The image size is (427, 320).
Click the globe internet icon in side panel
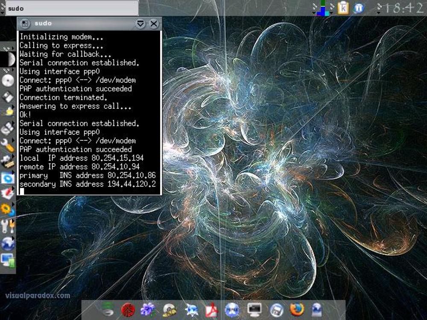pyautogui.click(x=8, y=244)
